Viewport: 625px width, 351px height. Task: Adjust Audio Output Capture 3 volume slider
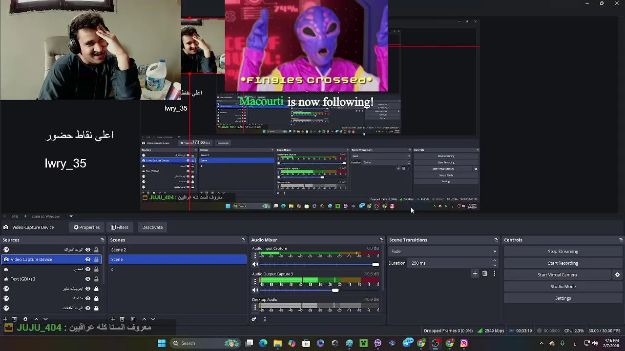pos(335,290)
